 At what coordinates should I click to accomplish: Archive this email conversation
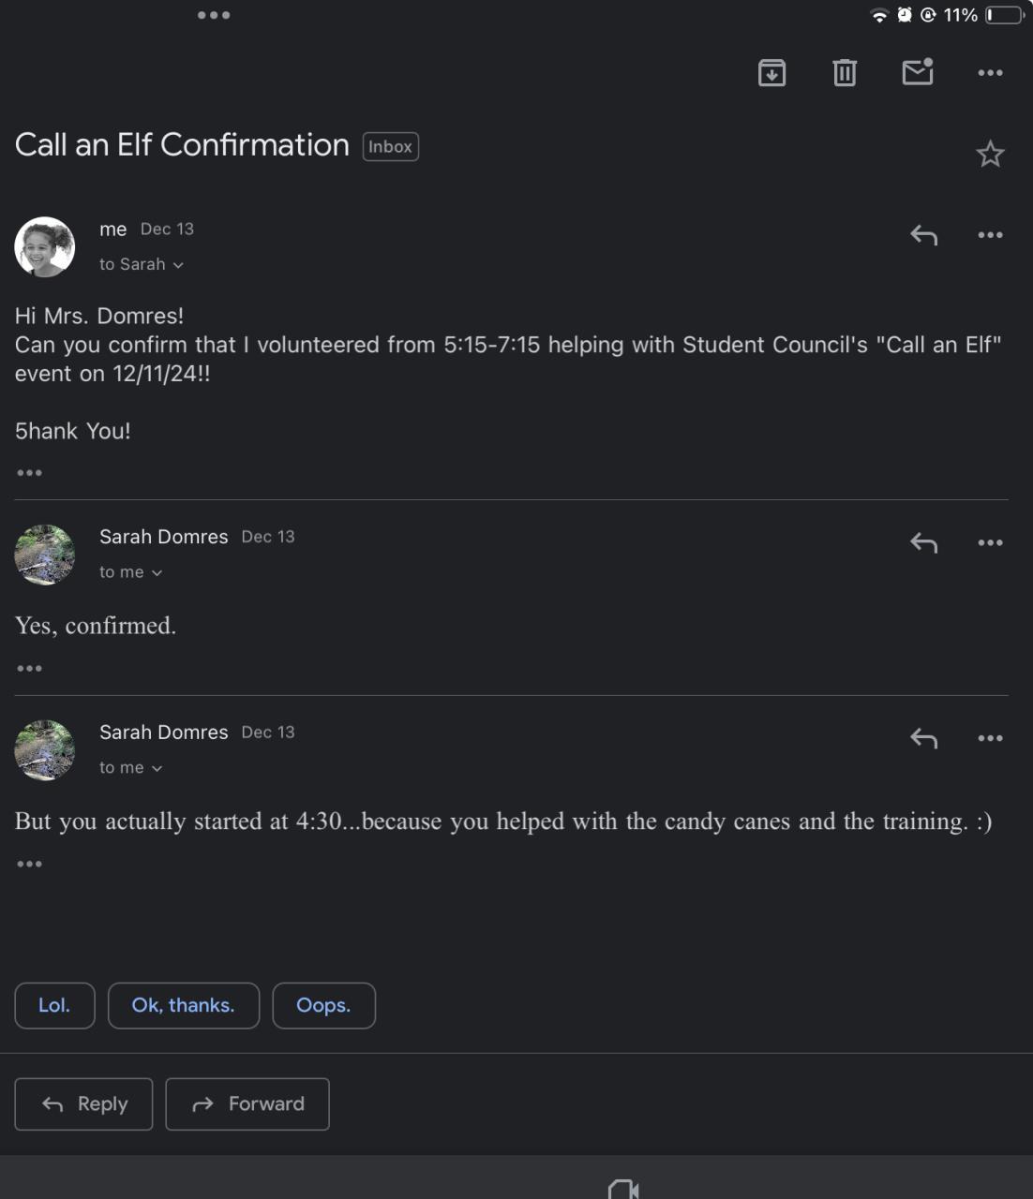[x=771, y=72]
